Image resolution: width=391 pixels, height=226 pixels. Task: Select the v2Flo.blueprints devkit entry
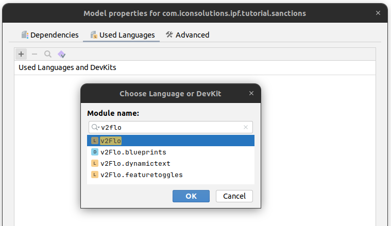click(133, 152)
